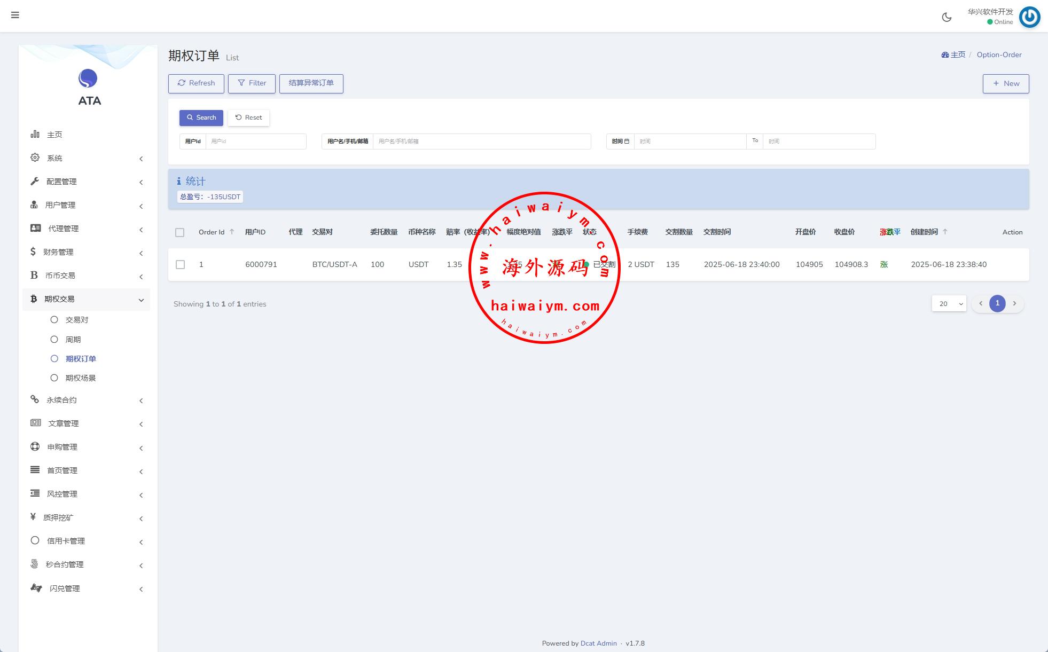Click the ATA logo icon
This screenshot has height=652, width=1048.
pyautogui.click(x=88, y=78)
